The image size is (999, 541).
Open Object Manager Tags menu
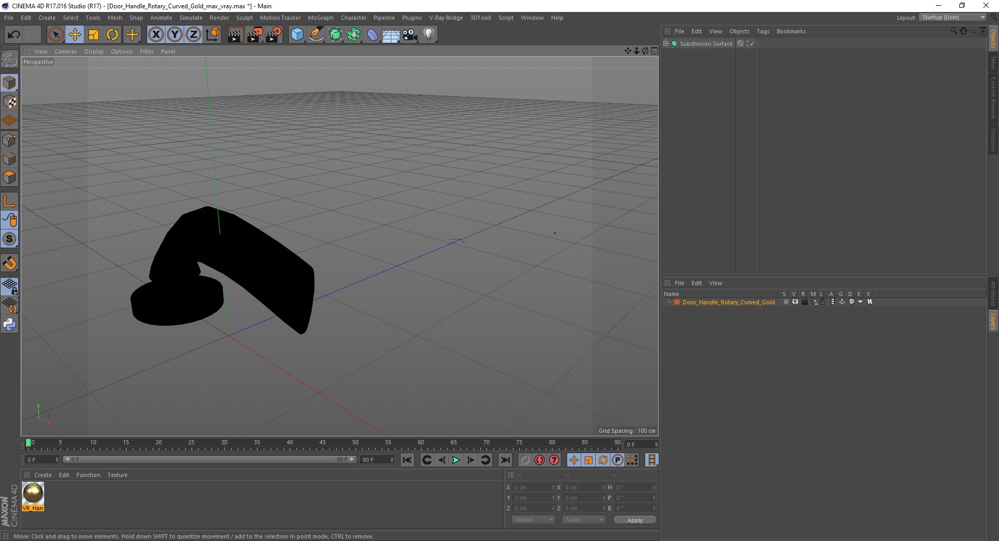click(x=763, y=31)
